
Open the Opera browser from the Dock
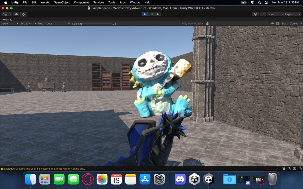click(88, 179)
